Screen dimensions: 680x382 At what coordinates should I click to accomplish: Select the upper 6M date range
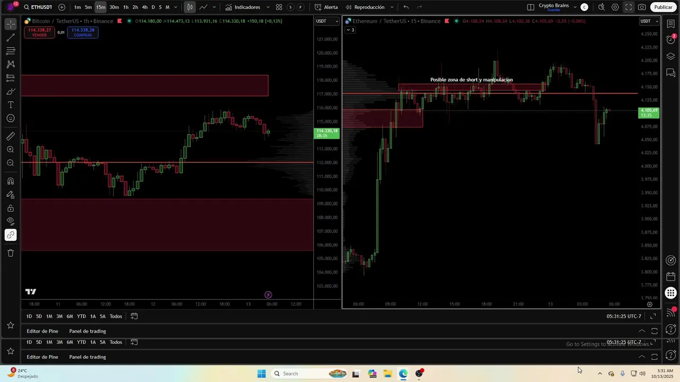[70, 316]
